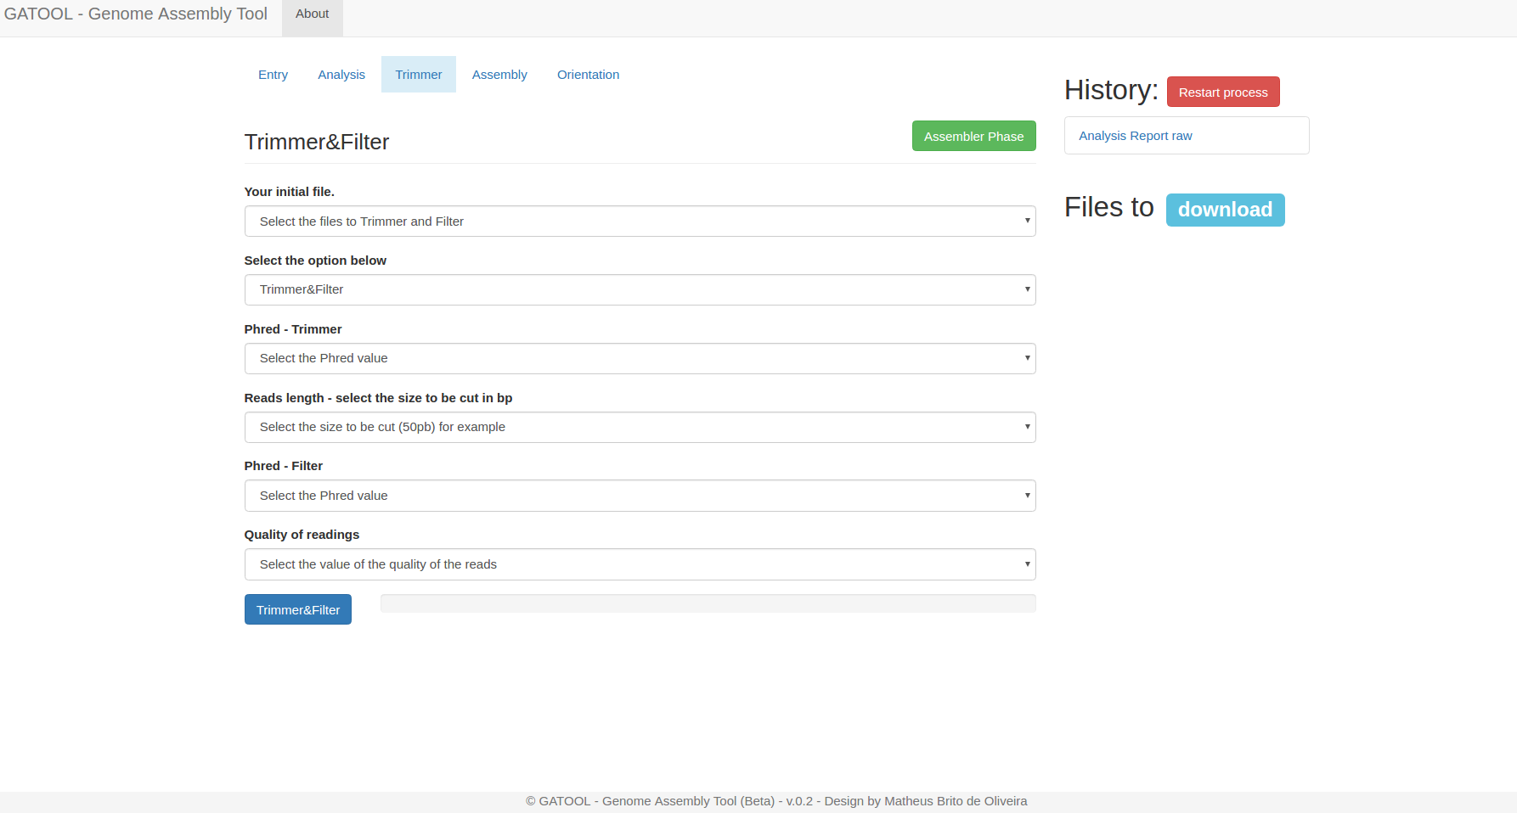Image resolution: width=1517 pixels, height=813 pixels.
Task: Select the Trimmer tab
Action: [x=418, y=74]
